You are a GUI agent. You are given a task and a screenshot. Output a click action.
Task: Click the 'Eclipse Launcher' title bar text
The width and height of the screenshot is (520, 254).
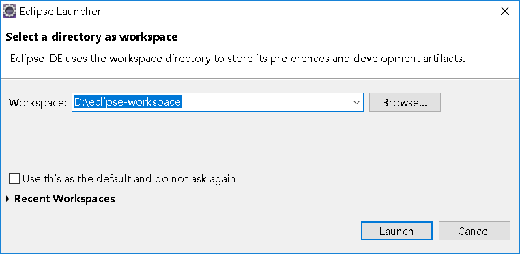click(61, 12)
